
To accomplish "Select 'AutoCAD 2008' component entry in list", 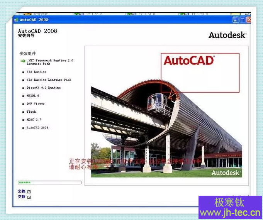I will pyautogui.click(x=37, y=128).
